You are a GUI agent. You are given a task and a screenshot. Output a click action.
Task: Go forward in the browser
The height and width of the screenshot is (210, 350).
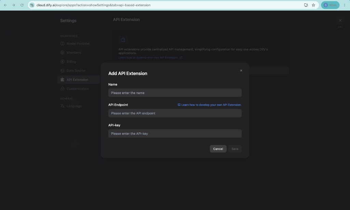tap(14, 5)
